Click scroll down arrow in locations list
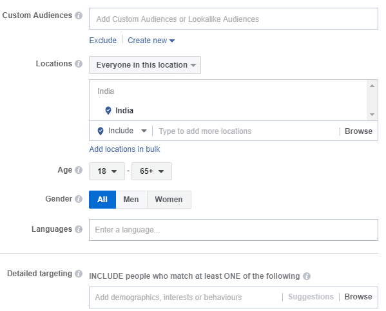The image size is (386, 311). 372,115
